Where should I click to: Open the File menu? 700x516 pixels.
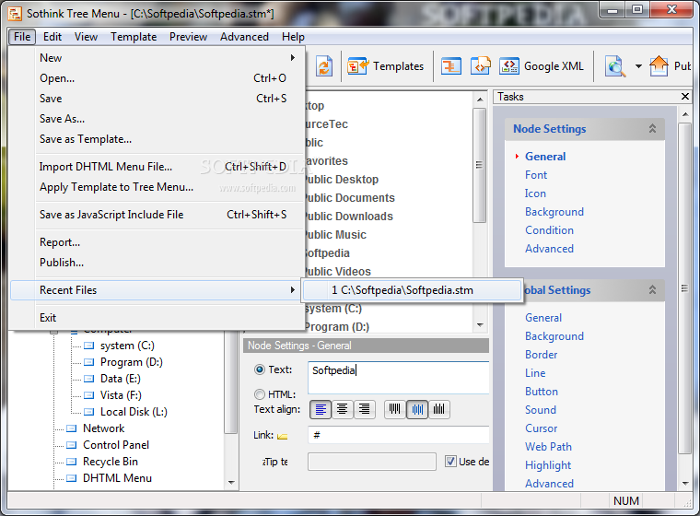click(22, 37)
